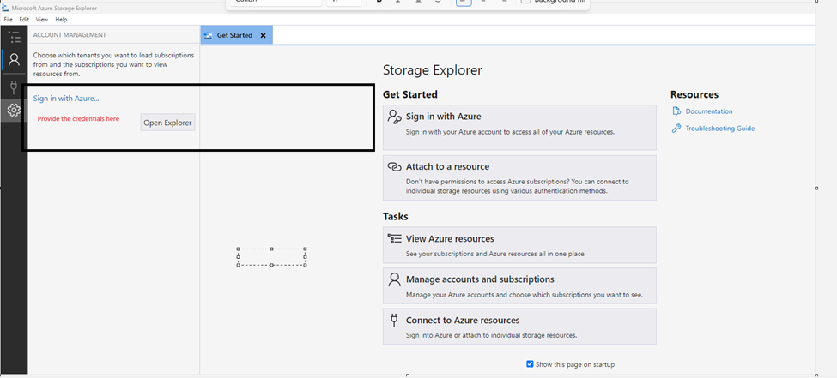Click the Documentation page icon
Viewport: 837px width, 378px height.
click(676, 111)
